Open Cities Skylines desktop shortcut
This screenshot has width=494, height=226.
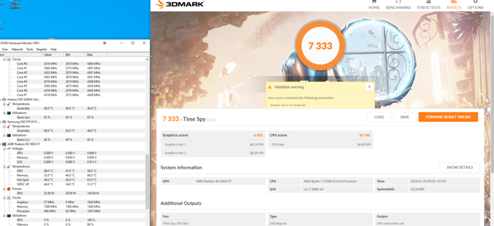pyautogui.click(x=15, y=4)
